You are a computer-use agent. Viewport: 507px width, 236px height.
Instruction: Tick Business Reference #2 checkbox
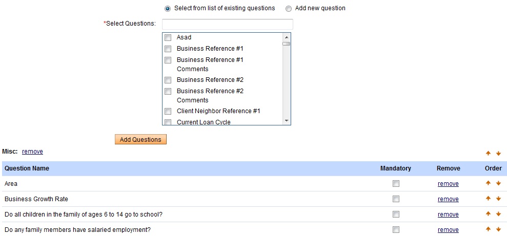tap(168, 80)
